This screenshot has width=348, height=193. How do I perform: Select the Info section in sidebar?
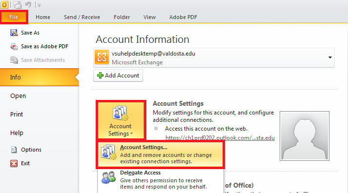(40, 77)
